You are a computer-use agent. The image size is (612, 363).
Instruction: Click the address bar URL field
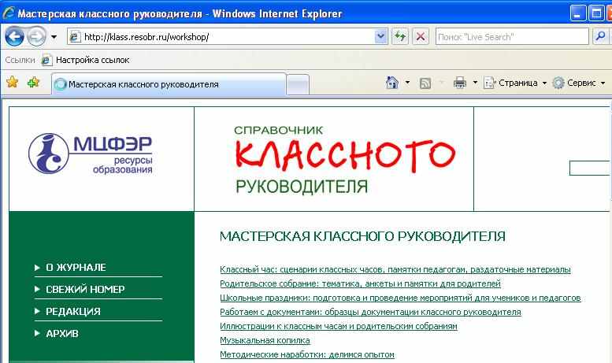coord(228,37)
